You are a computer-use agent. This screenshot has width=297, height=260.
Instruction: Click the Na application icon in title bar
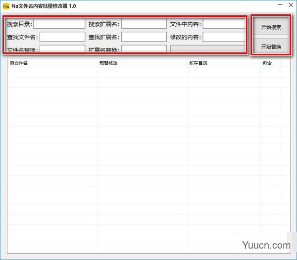[x=6, y=6]
